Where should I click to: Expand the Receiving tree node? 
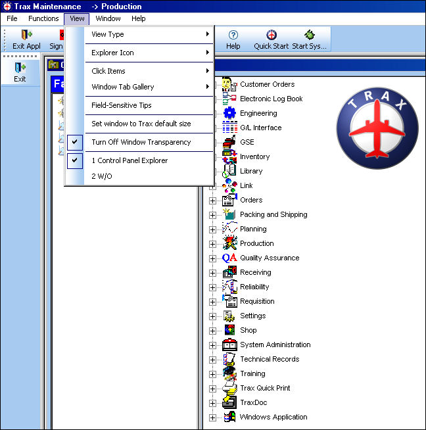212,273
